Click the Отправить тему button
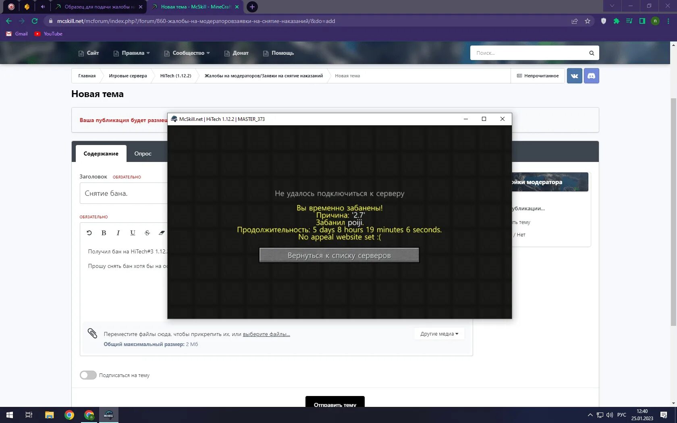The width and height of the screenshot is (677, 423). (x=335, y=402)
